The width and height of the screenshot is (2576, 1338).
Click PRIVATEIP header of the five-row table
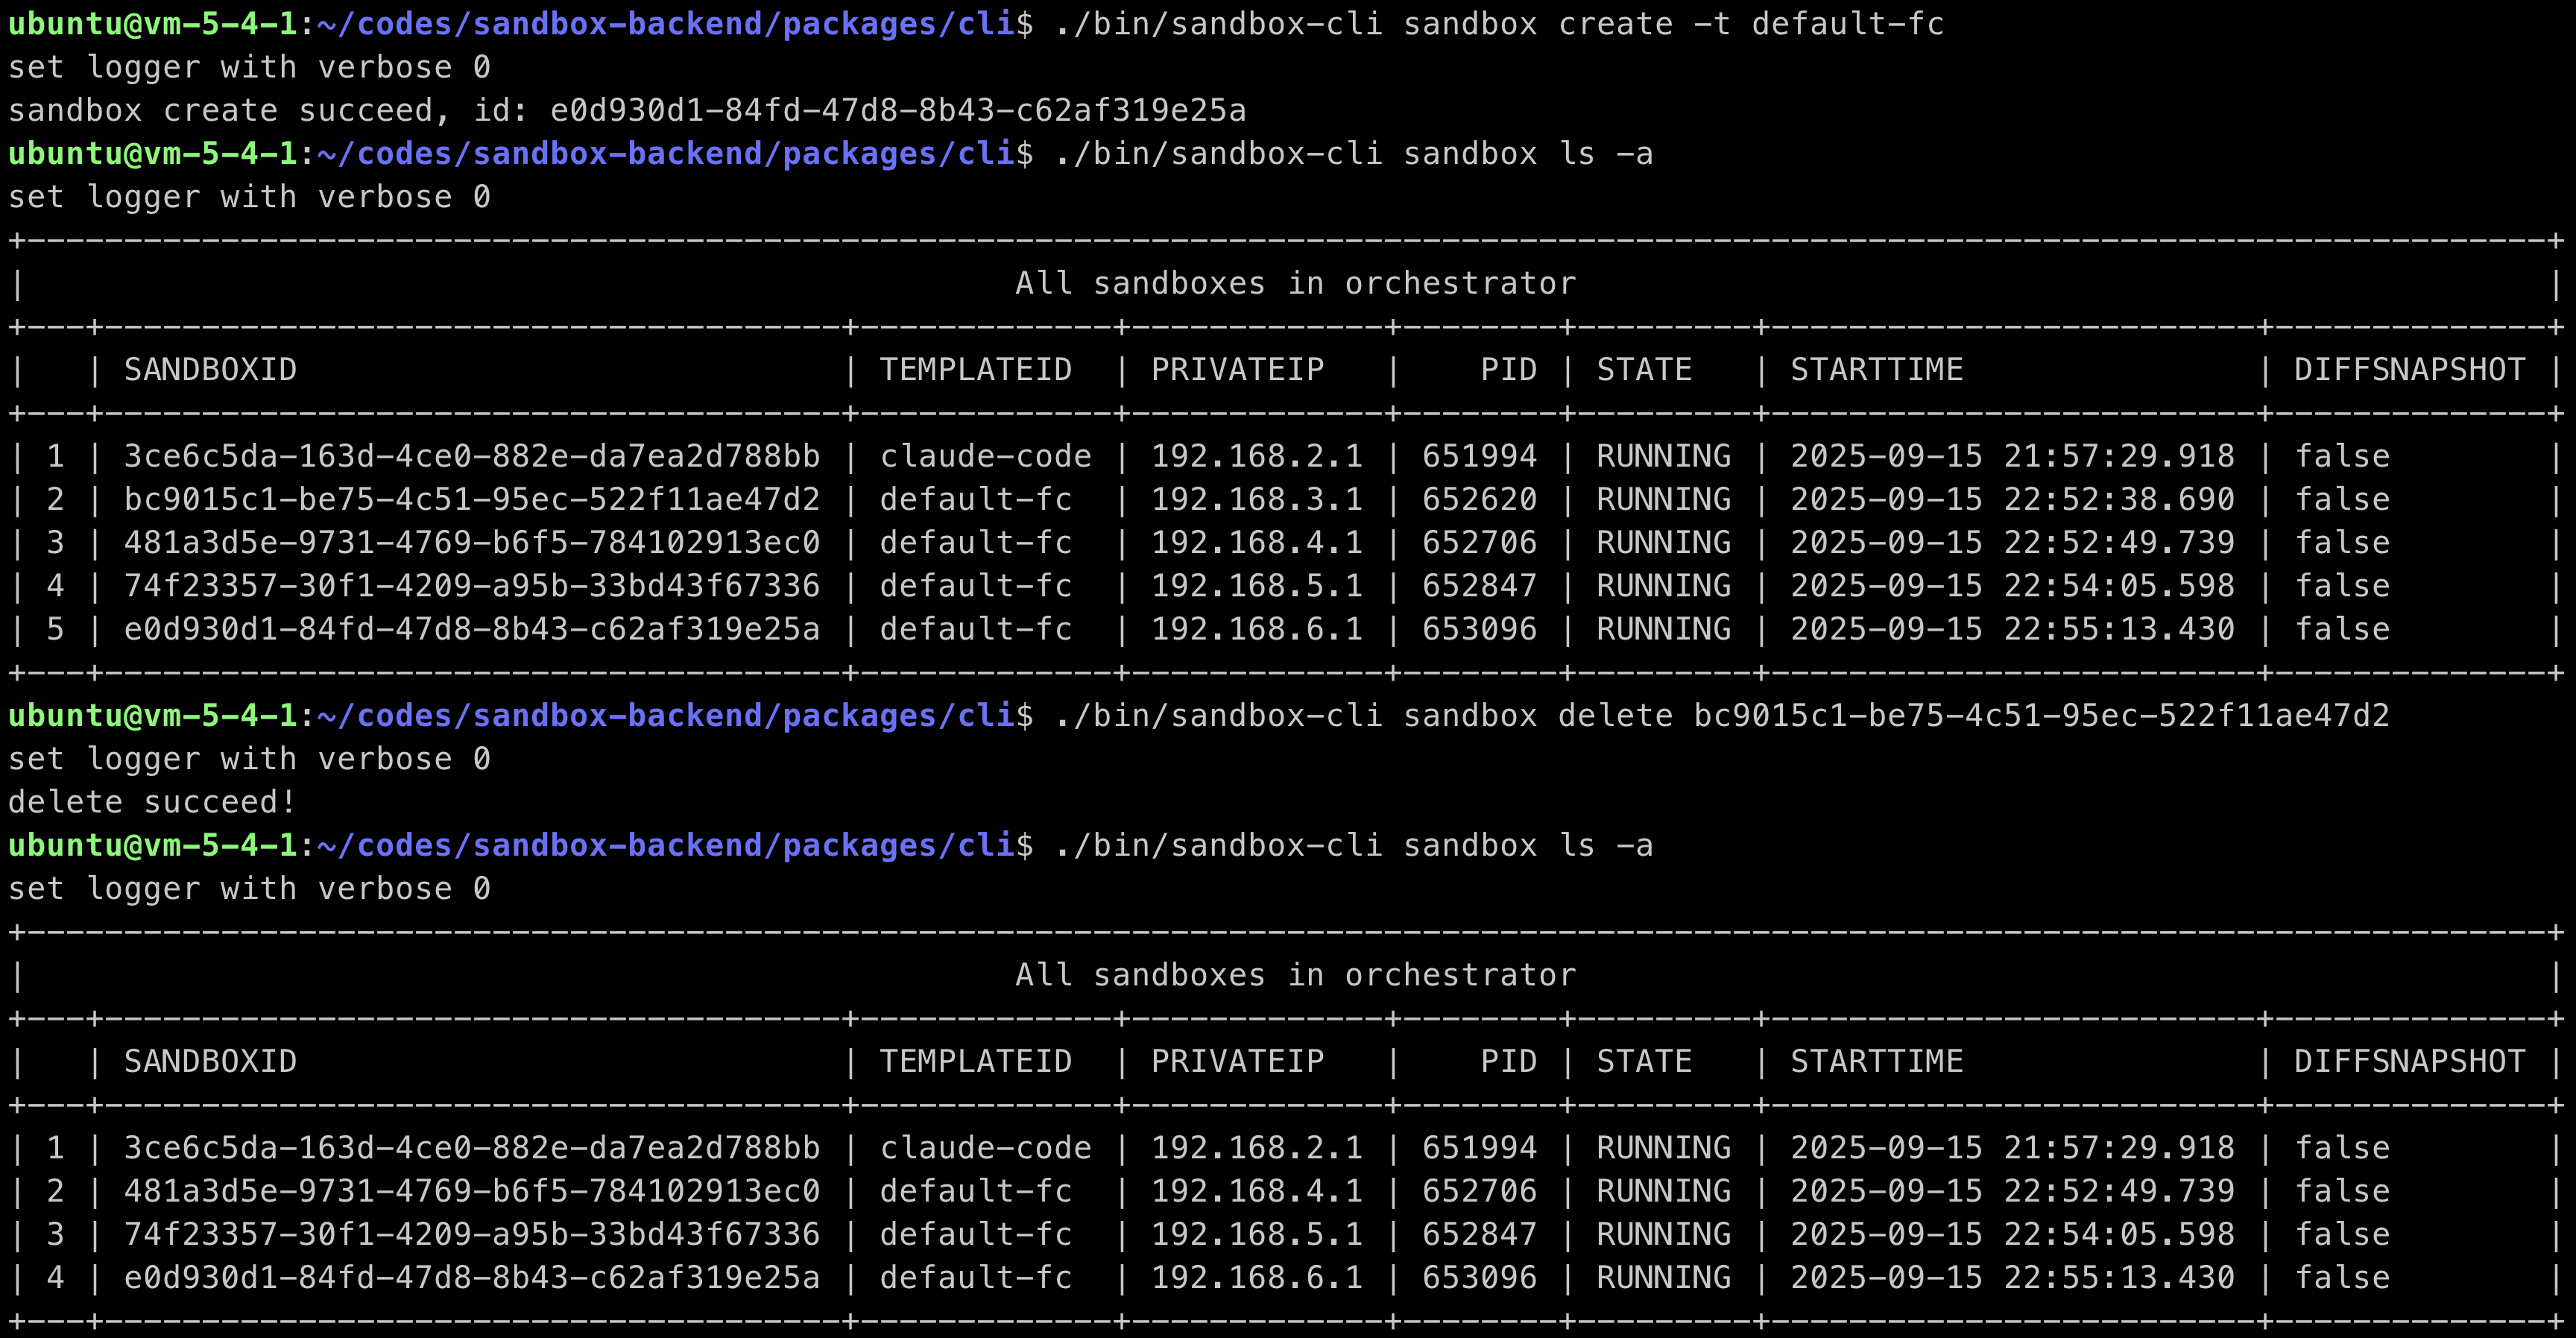[x=1237, y=370]
